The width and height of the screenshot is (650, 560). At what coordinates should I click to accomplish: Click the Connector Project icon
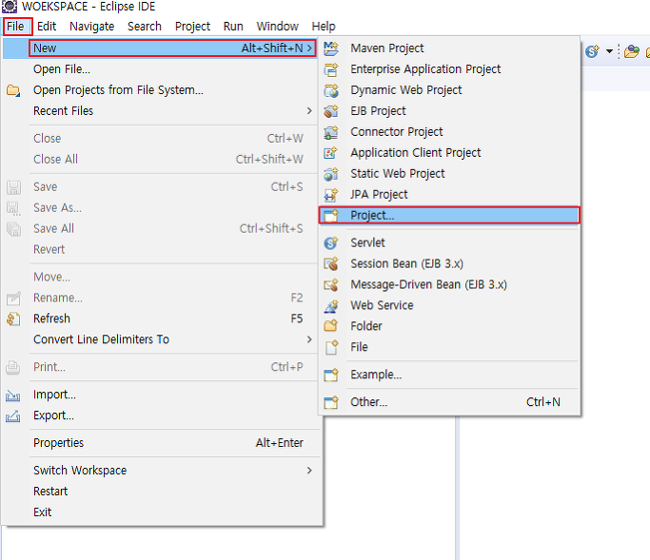(331, 132)
